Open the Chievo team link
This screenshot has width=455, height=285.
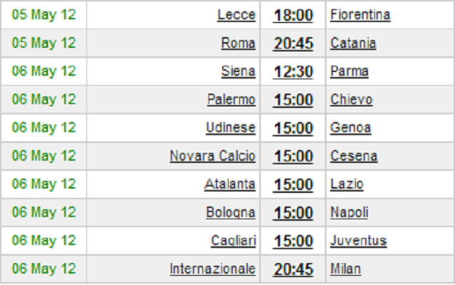click(351, 99)
